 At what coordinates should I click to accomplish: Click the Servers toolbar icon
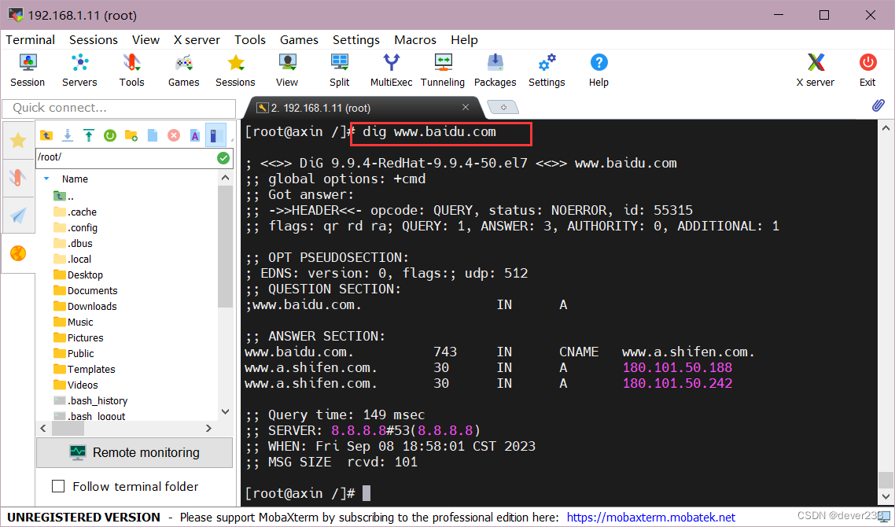pyautogui.click(x=79, y=70)
